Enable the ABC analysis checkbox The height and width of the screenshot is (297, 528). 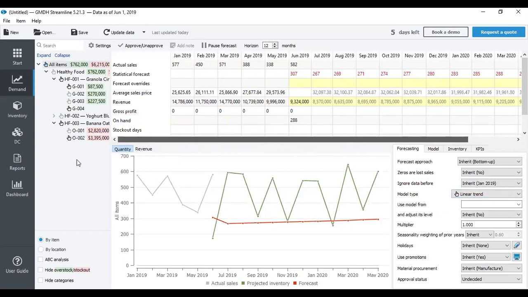pyautogui.click(x=41, y=259)
